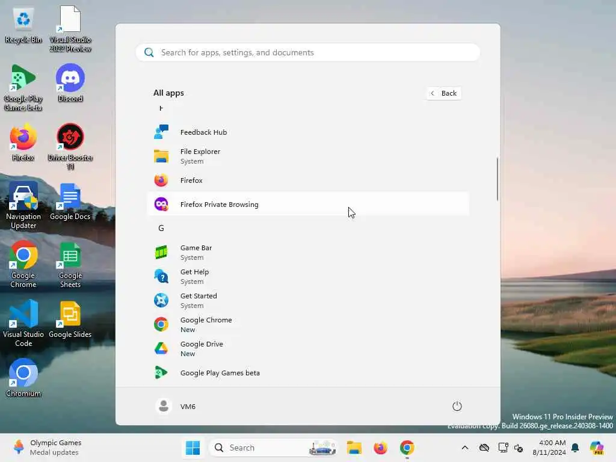Open Firefox from the taskbar
Image resolution: width=616 pixels, height=462 pixels.
click(380, 448)
